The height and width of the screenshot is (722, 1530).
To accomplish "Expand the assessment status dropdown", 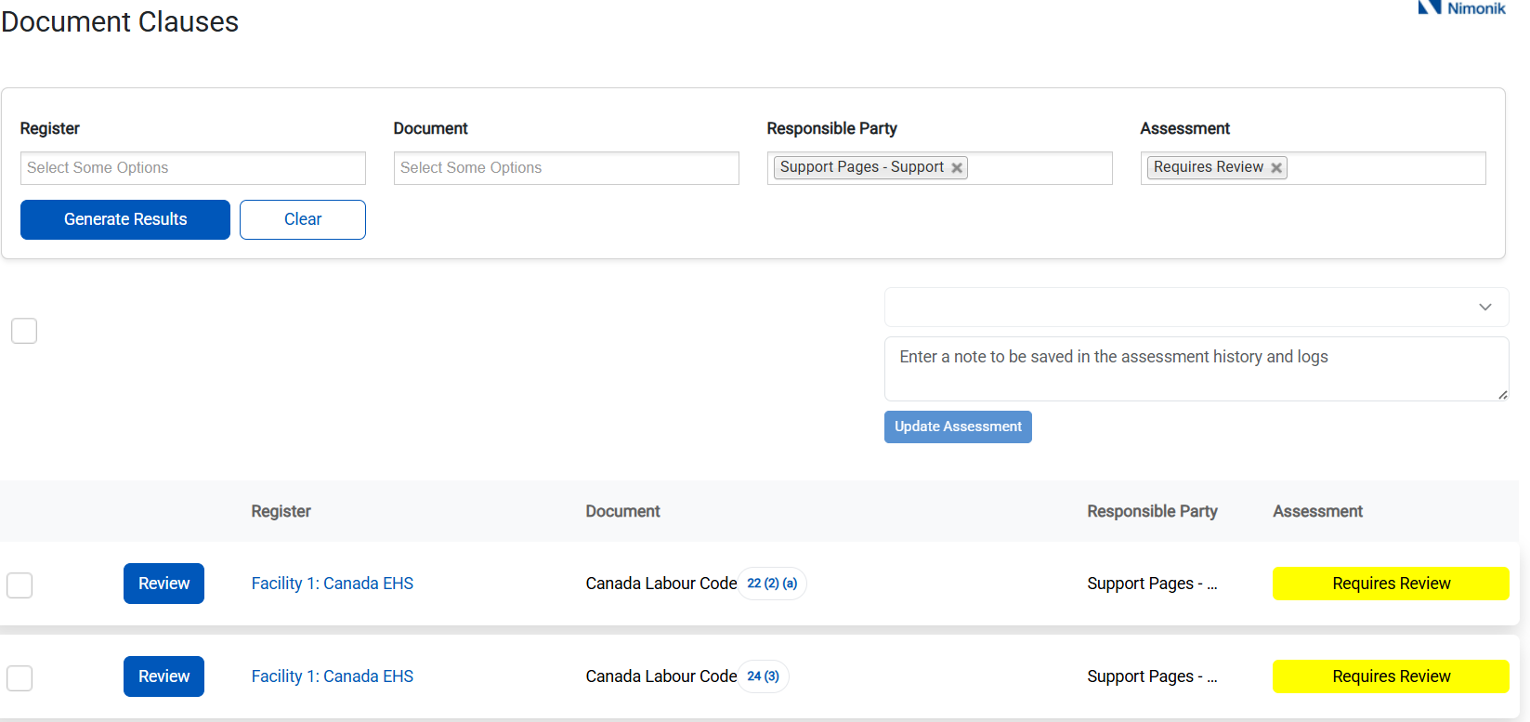I will pyautogui.click(x=1197, y=308).
